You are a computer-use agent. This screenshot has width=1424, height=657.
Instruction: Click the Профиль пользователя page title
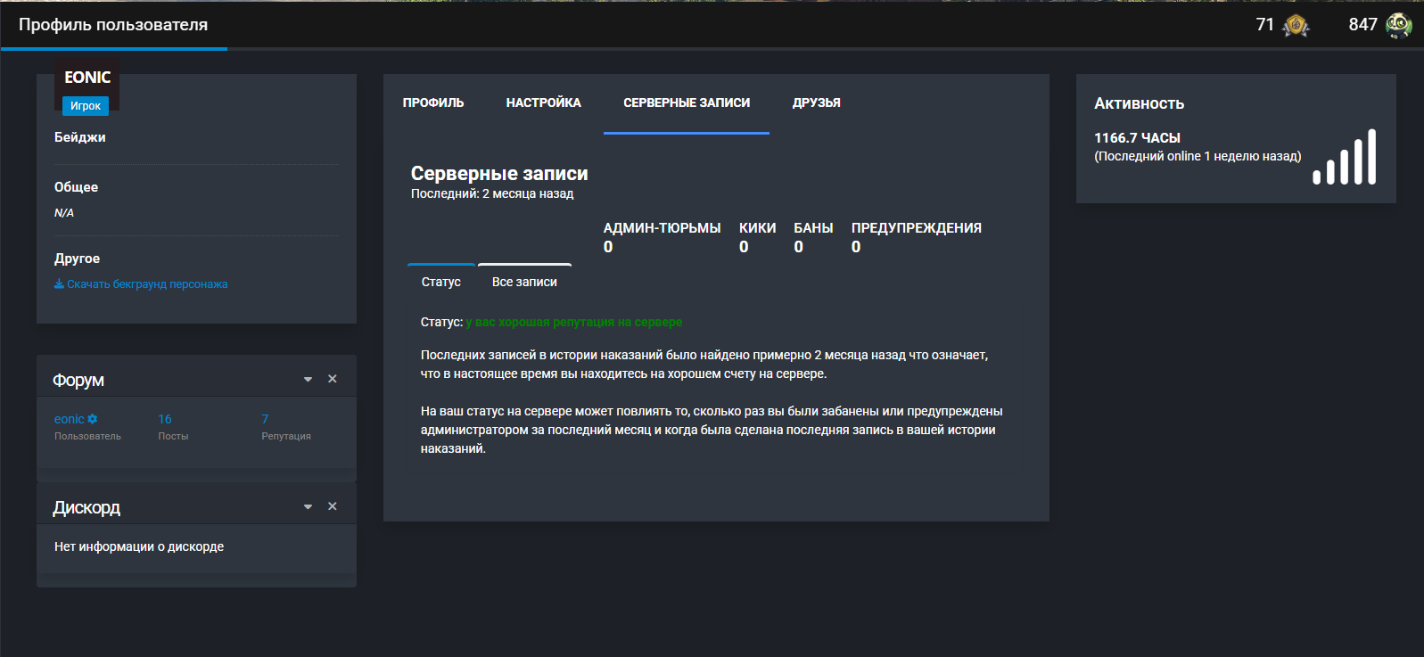coord(113,25)
